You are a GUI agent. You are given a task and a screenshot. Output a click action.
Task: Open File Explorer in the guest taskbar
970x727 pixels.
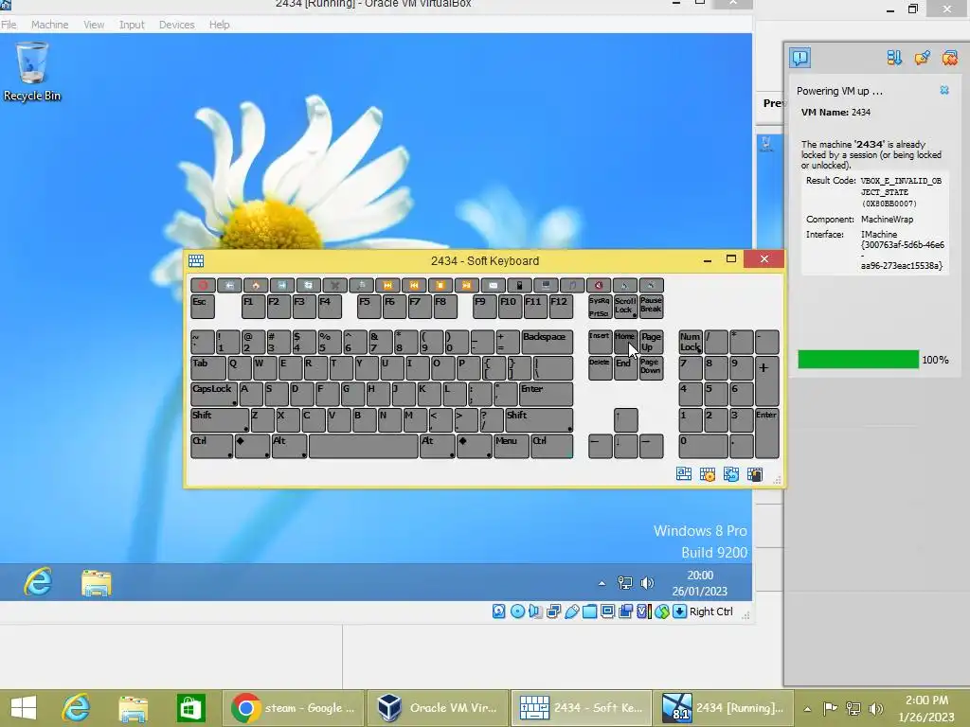(x=97, y=582)
